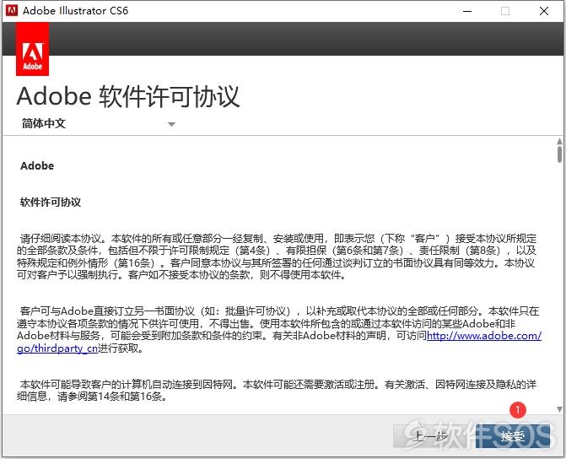Click paragraph starting 本软件可能导致客户的计算机

tap(277, 390)
